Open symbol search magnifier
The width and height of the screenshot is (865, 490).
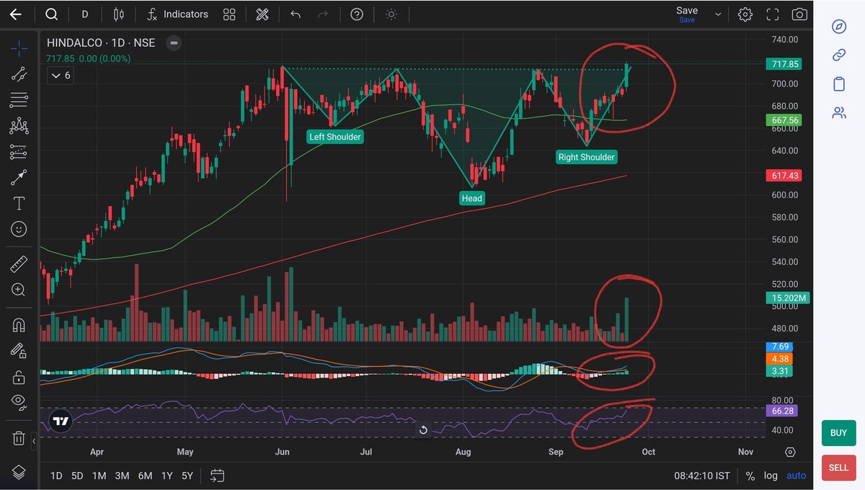point(51,14)
